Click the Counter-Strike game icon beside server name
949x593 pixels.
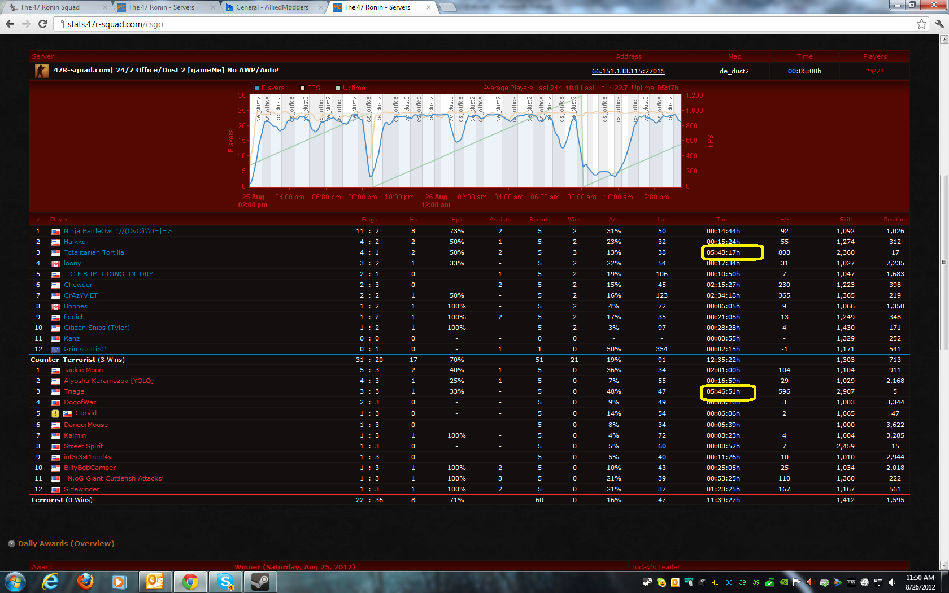coord(42,71)
